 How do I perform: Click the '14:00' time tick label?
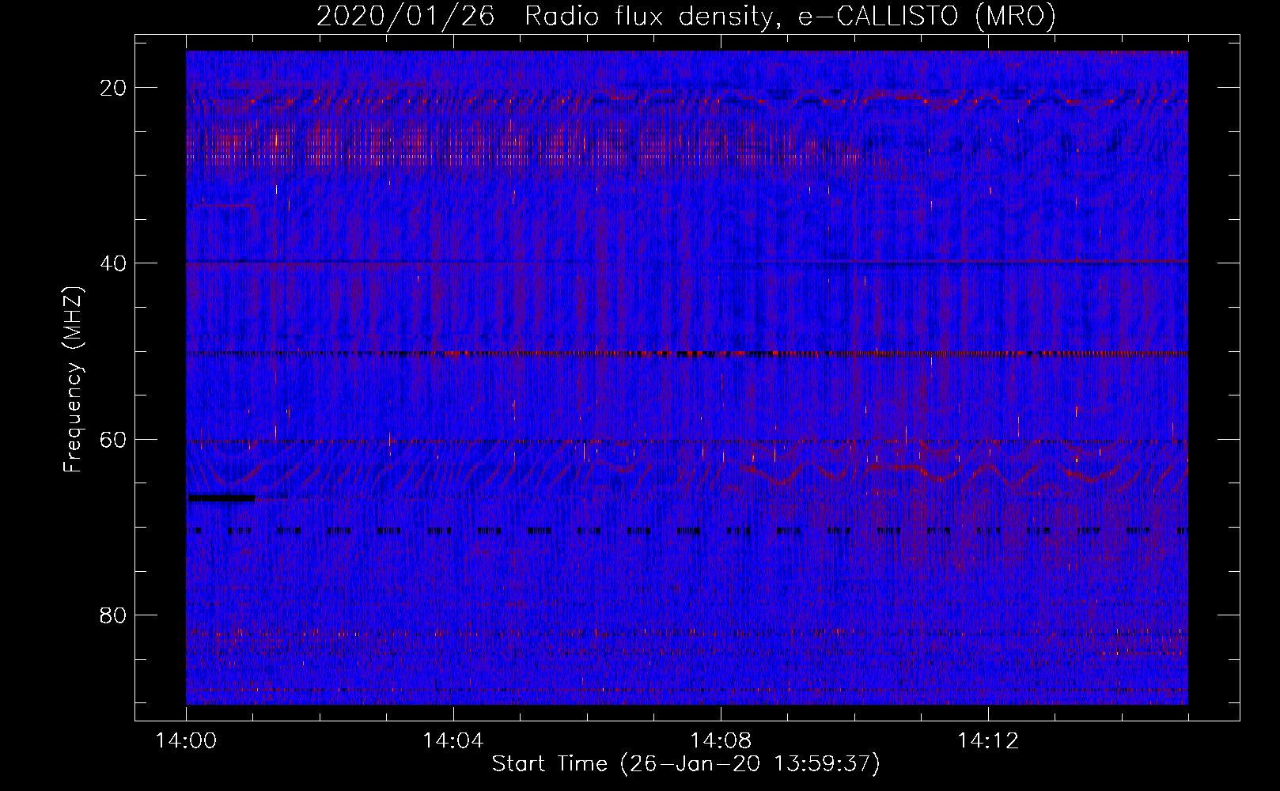click(187, 741)
